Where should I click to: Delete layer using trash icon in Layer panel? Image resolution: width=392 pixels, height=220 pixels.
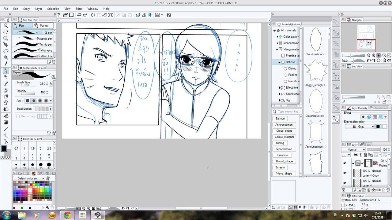pyautogui.click(x=388, y=190)
